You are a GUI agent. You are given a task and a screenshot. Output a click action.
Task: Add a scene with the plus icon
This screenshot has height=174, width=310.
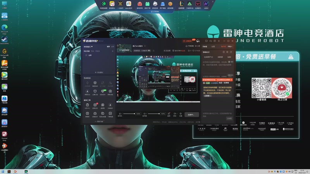tap(113, 51)
